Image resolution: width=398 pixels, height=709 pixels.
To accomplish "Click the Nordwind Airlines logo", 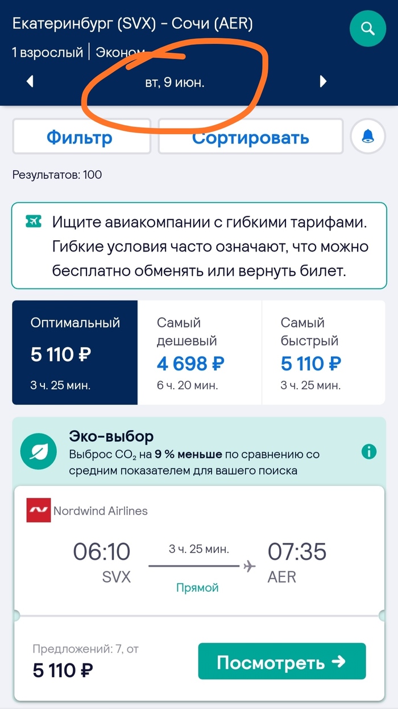I will 39,510.
